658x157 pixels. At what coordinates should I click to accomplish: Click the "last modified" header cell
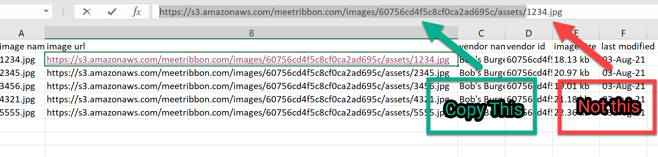(x=627, y=46)
